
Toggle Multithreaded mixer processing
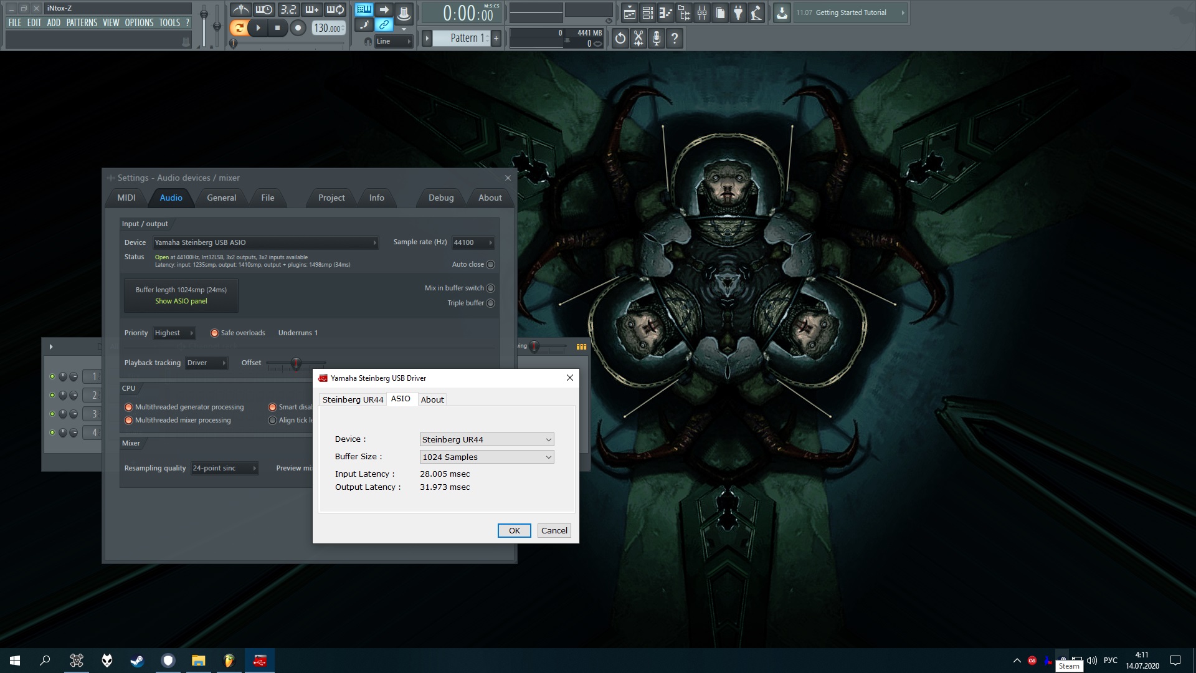tap(129, 420)
